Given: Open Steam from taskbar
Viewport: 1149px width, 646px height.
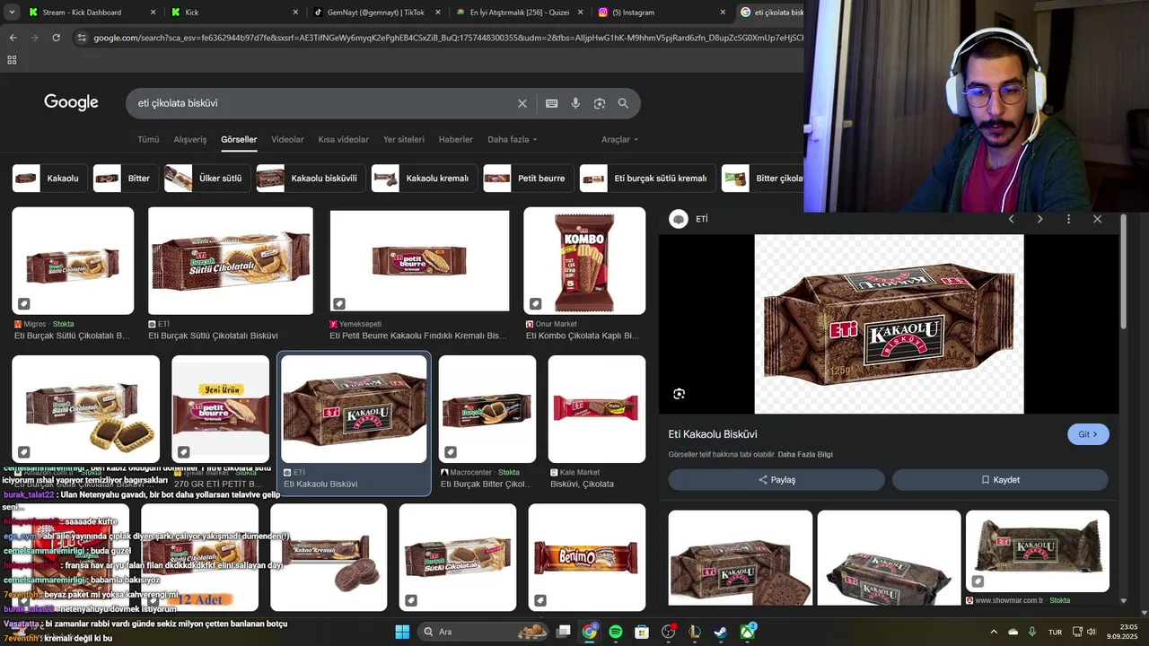Looking at the screenshot, I should 721,632.
